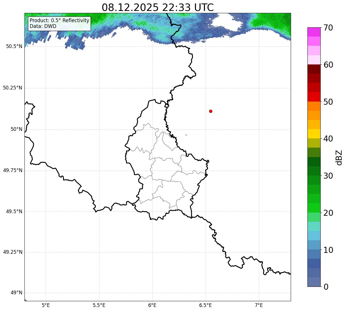346x311 pixels.
Task: Click the 50°N latitude label
Action: [16, 129]
